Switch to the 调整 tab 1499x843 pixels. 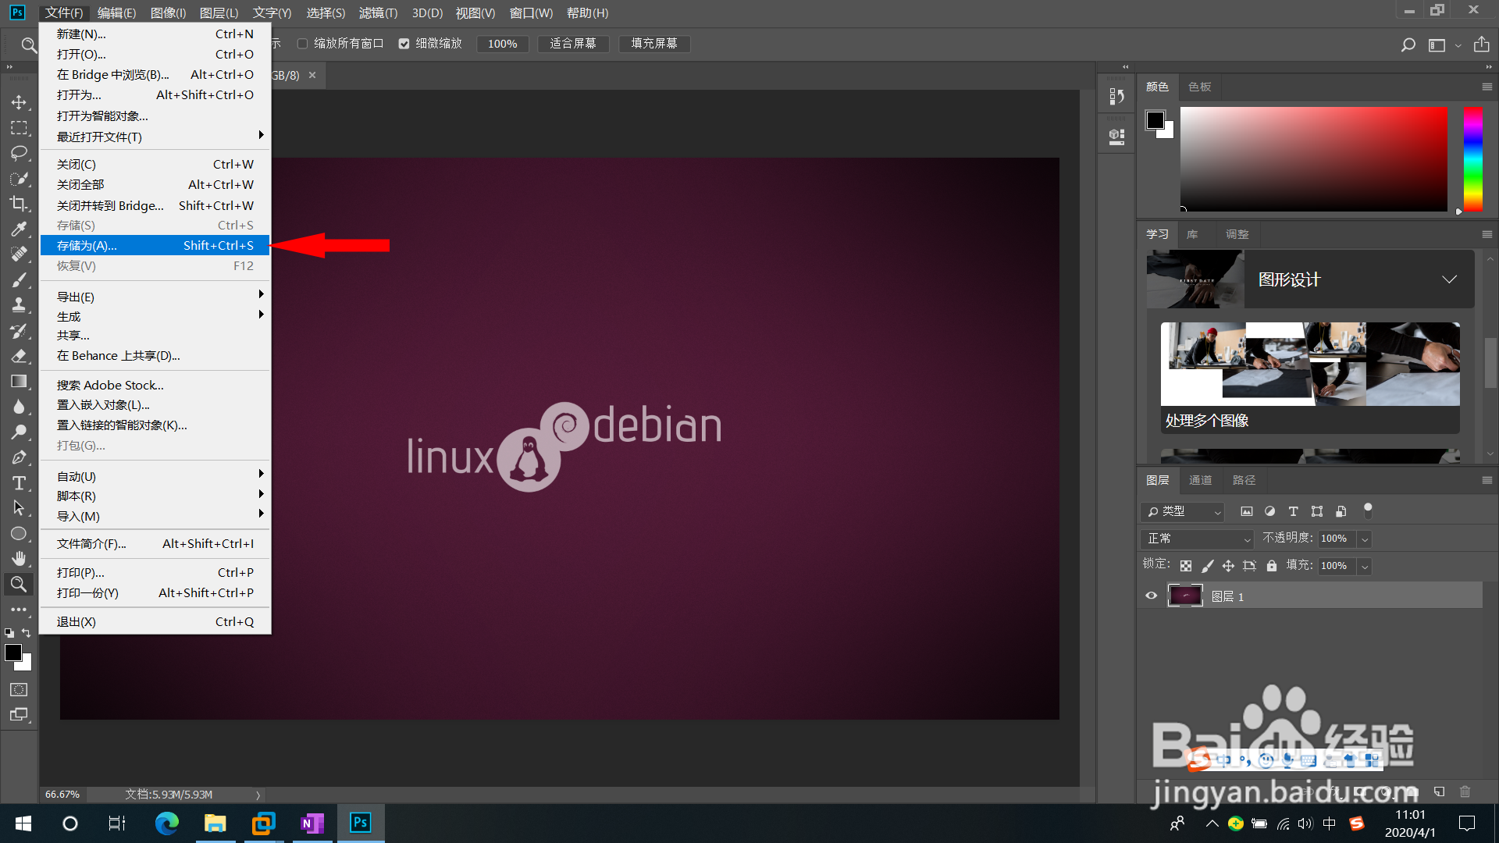1237,234
